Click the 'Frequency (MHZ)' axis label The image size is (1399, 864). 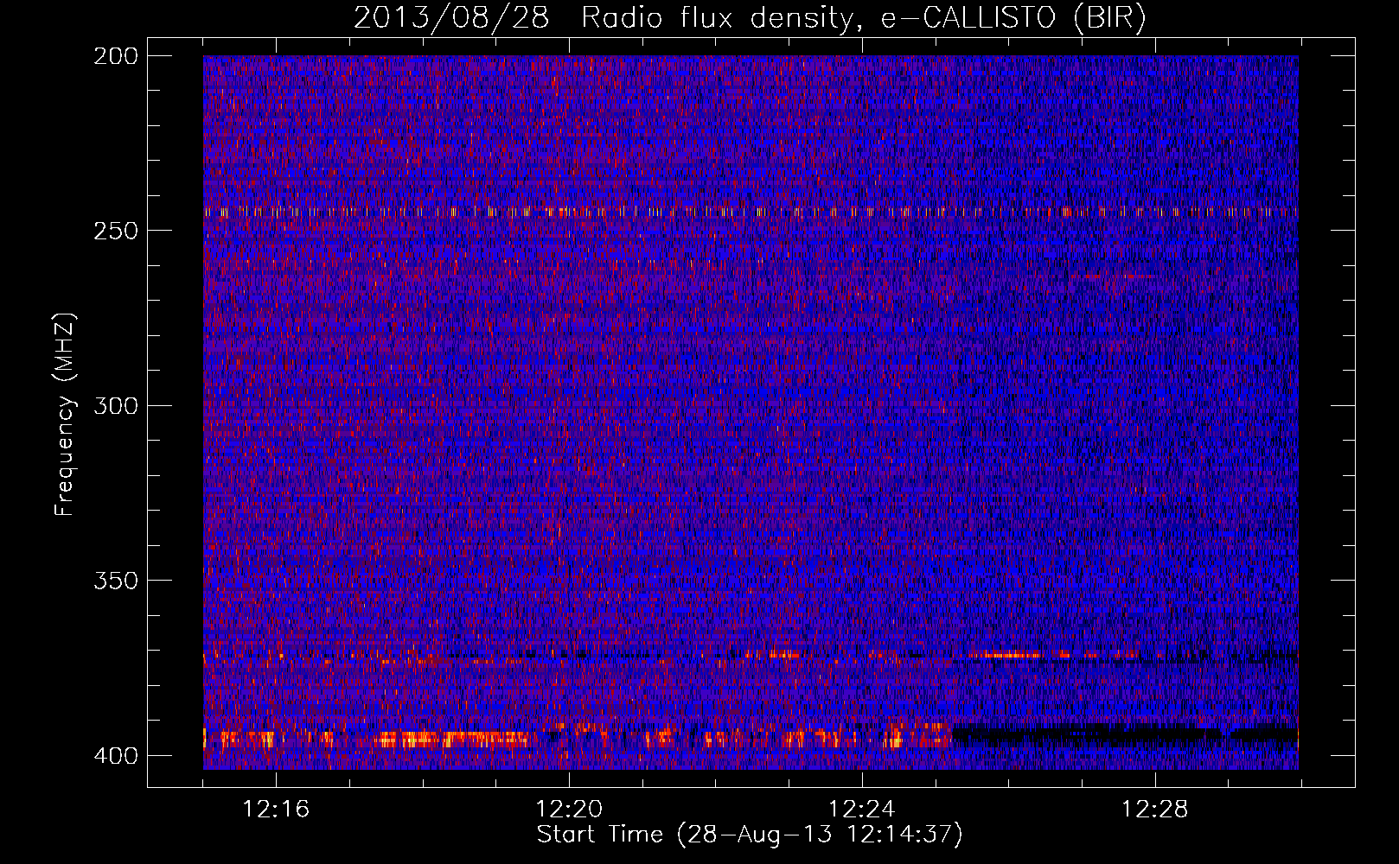pyautogui.click(x=64, y=415)
